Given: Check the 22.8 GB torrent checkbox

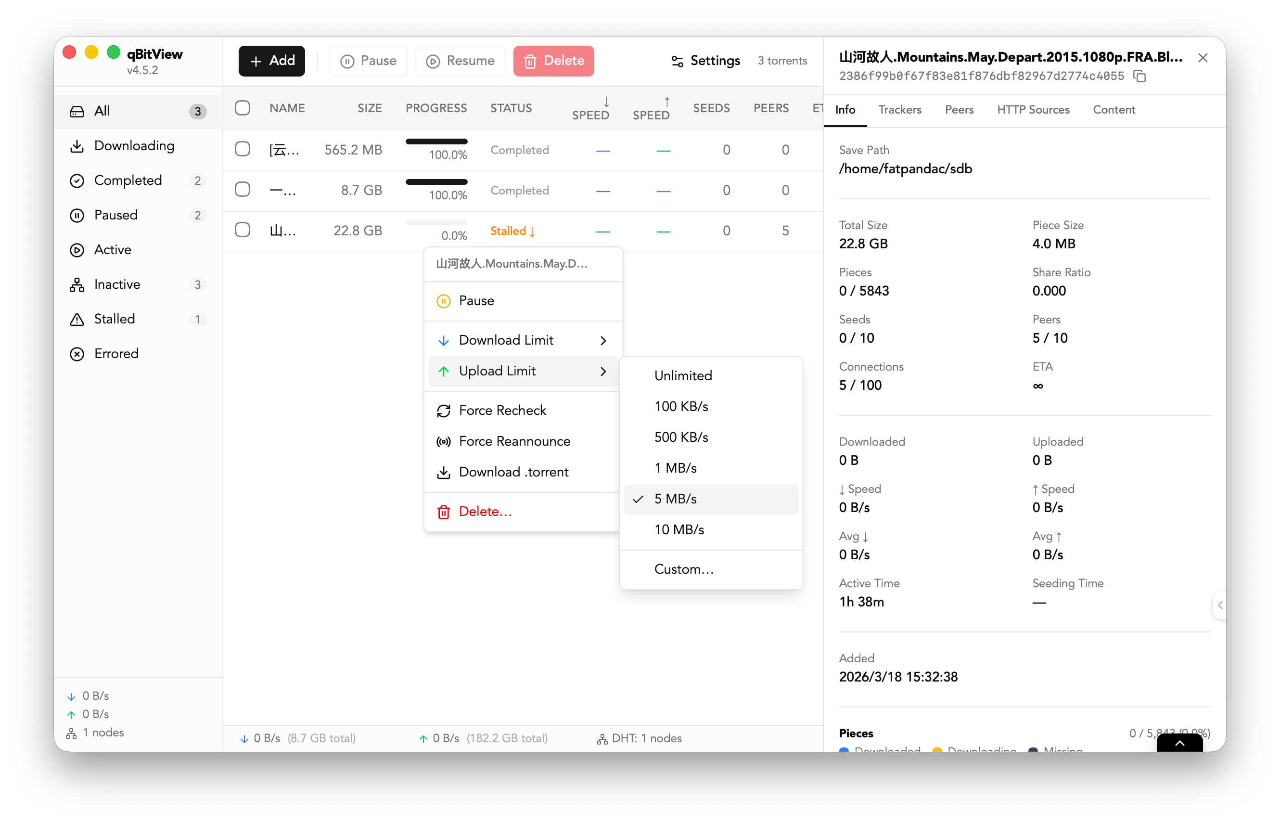Looking at the screenshot, I should click(243, 231).
